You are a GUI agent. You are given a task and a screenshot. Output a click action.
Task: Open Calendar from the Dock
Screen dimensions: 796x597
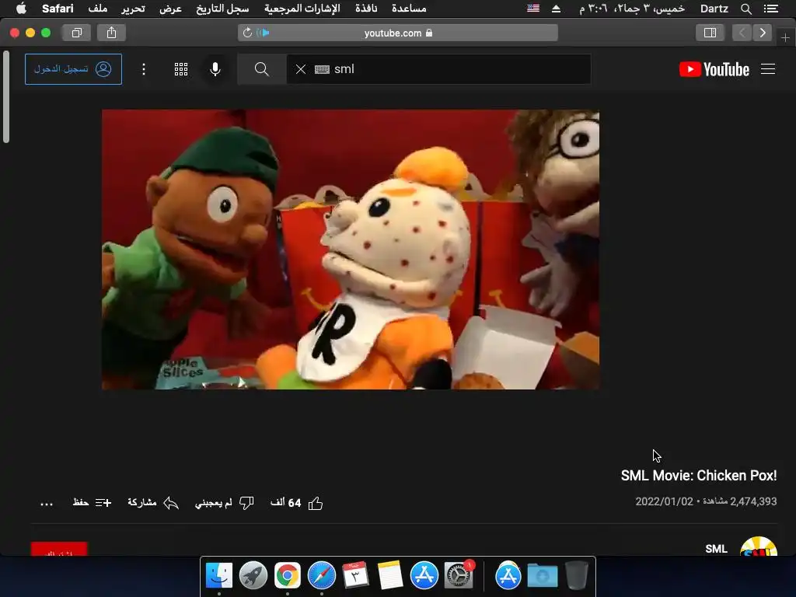(x=355, y=576)
